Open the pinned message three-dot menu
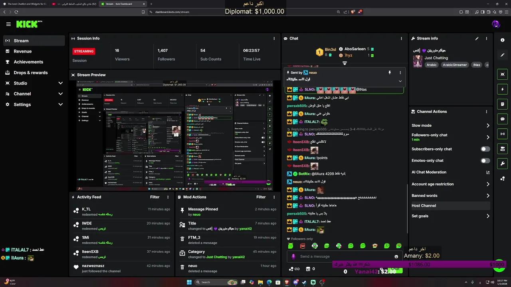Image resolution: width=511 pixels, height=287 pixels. 400,73
